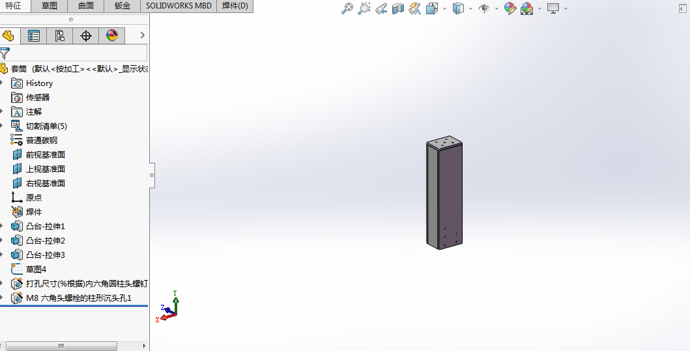The image size is (690, 351).
Task: Click the Zoom to Fit icon
Action: 347,8
